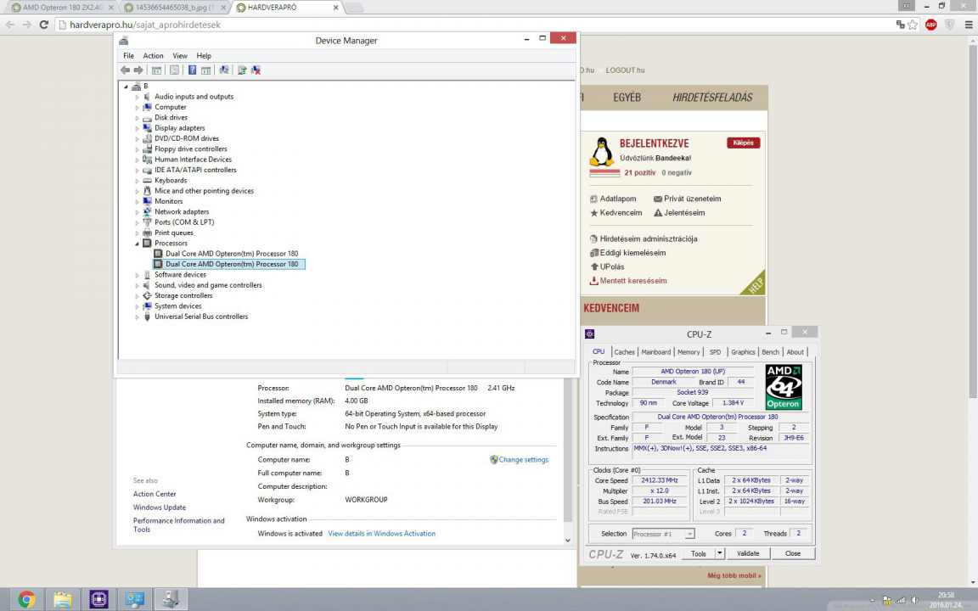Open the File menu in Device Manager

tap(128, 56)
